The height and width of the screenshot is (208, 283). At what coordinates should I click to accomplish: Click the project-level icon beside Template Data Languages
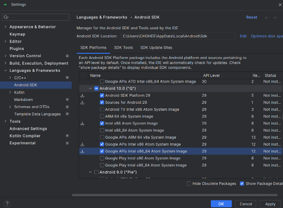(x=67, y=114)
